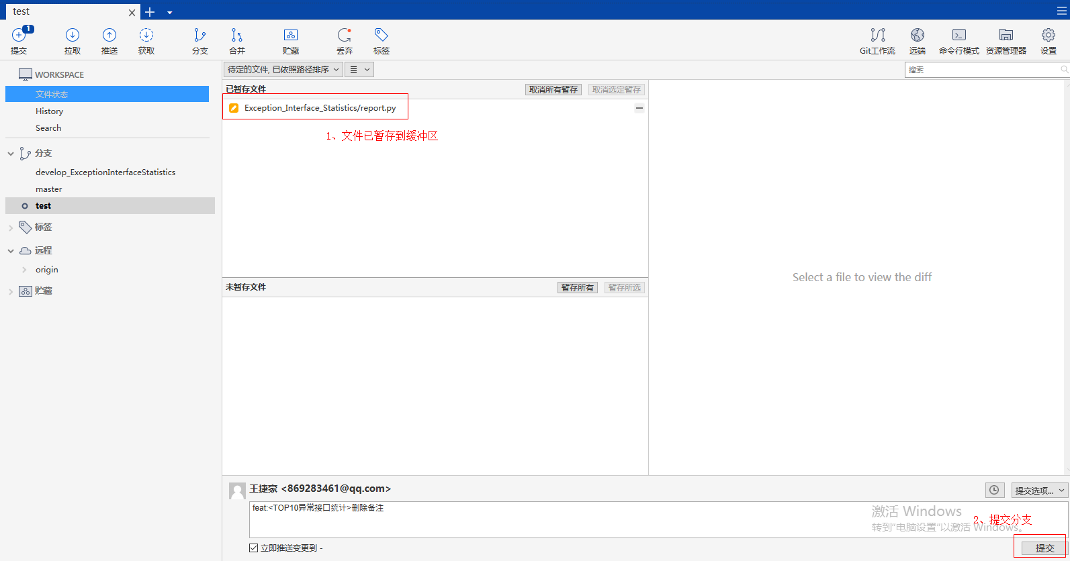Expand the Stashes (贮藏) sidebar section
The width and height of the screenshot is (1070, 561).
point(11,292)
